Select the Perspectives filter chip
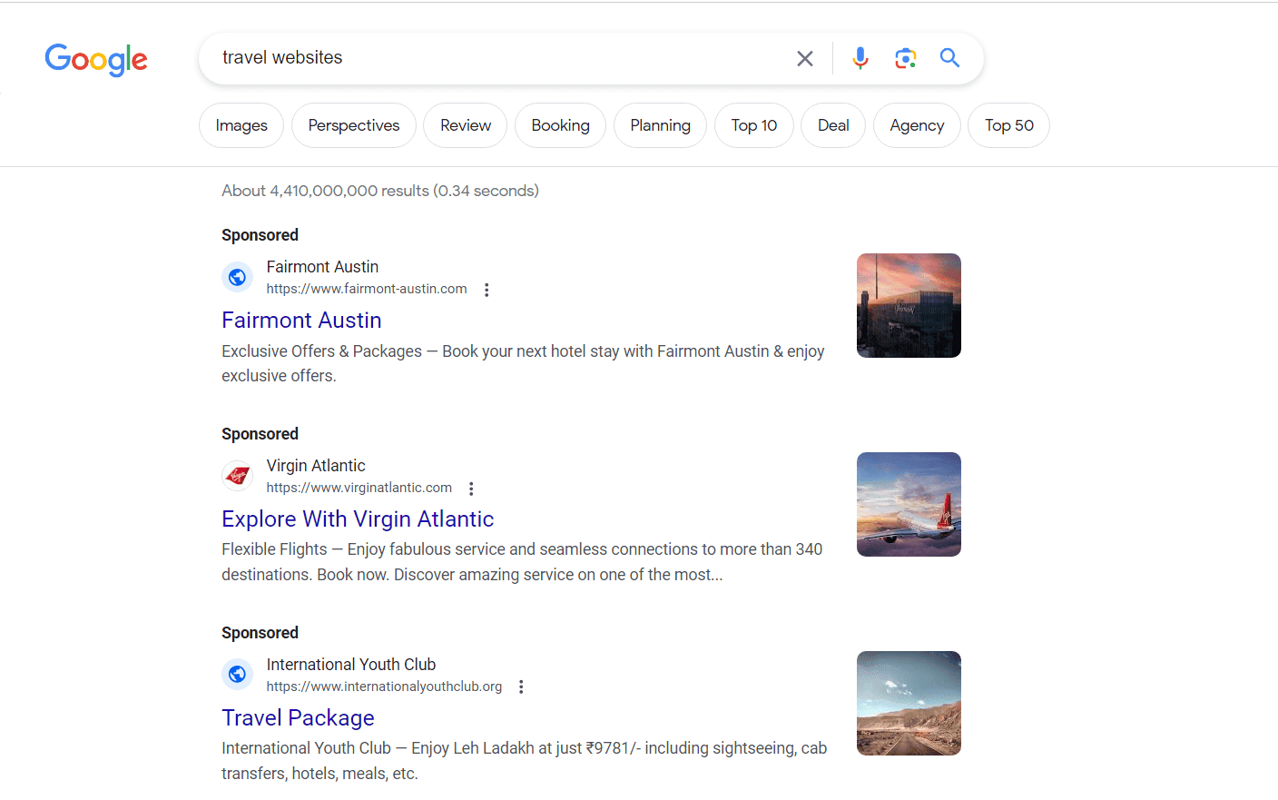Image resolution: width=1278 pixels, height=800 pixels. point(354,125)
